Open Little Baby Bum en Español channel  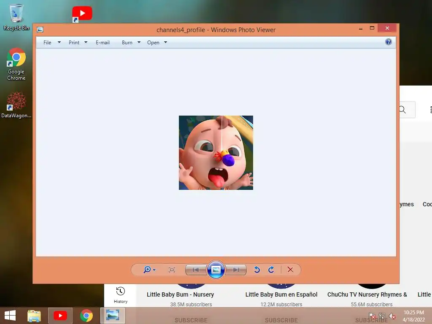(x=281, y=294)
